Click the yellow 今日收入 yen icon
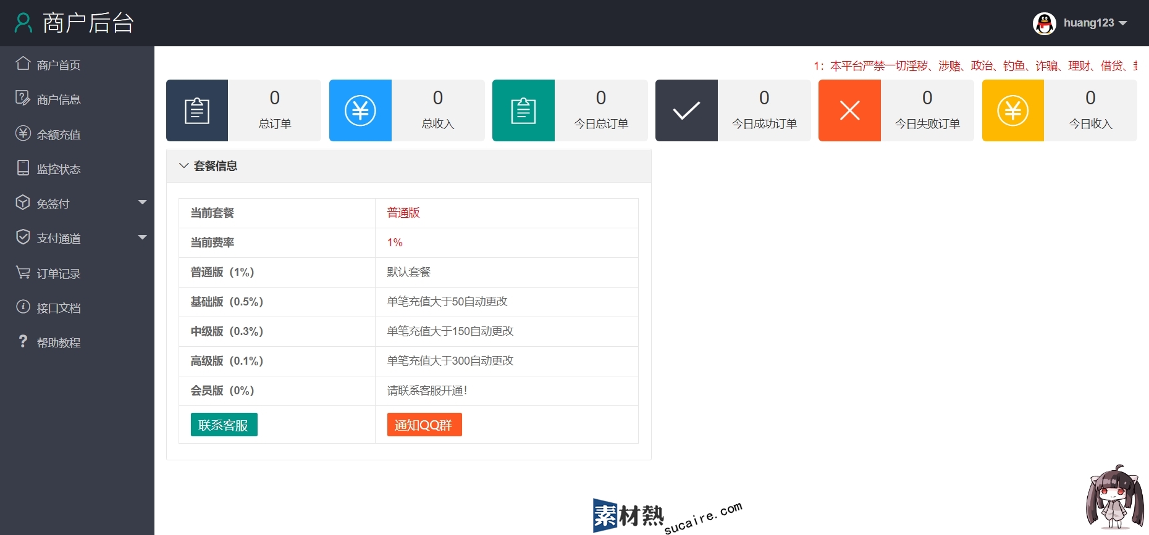This screenshot has height=535, width=1149. tap(1013, 110)
